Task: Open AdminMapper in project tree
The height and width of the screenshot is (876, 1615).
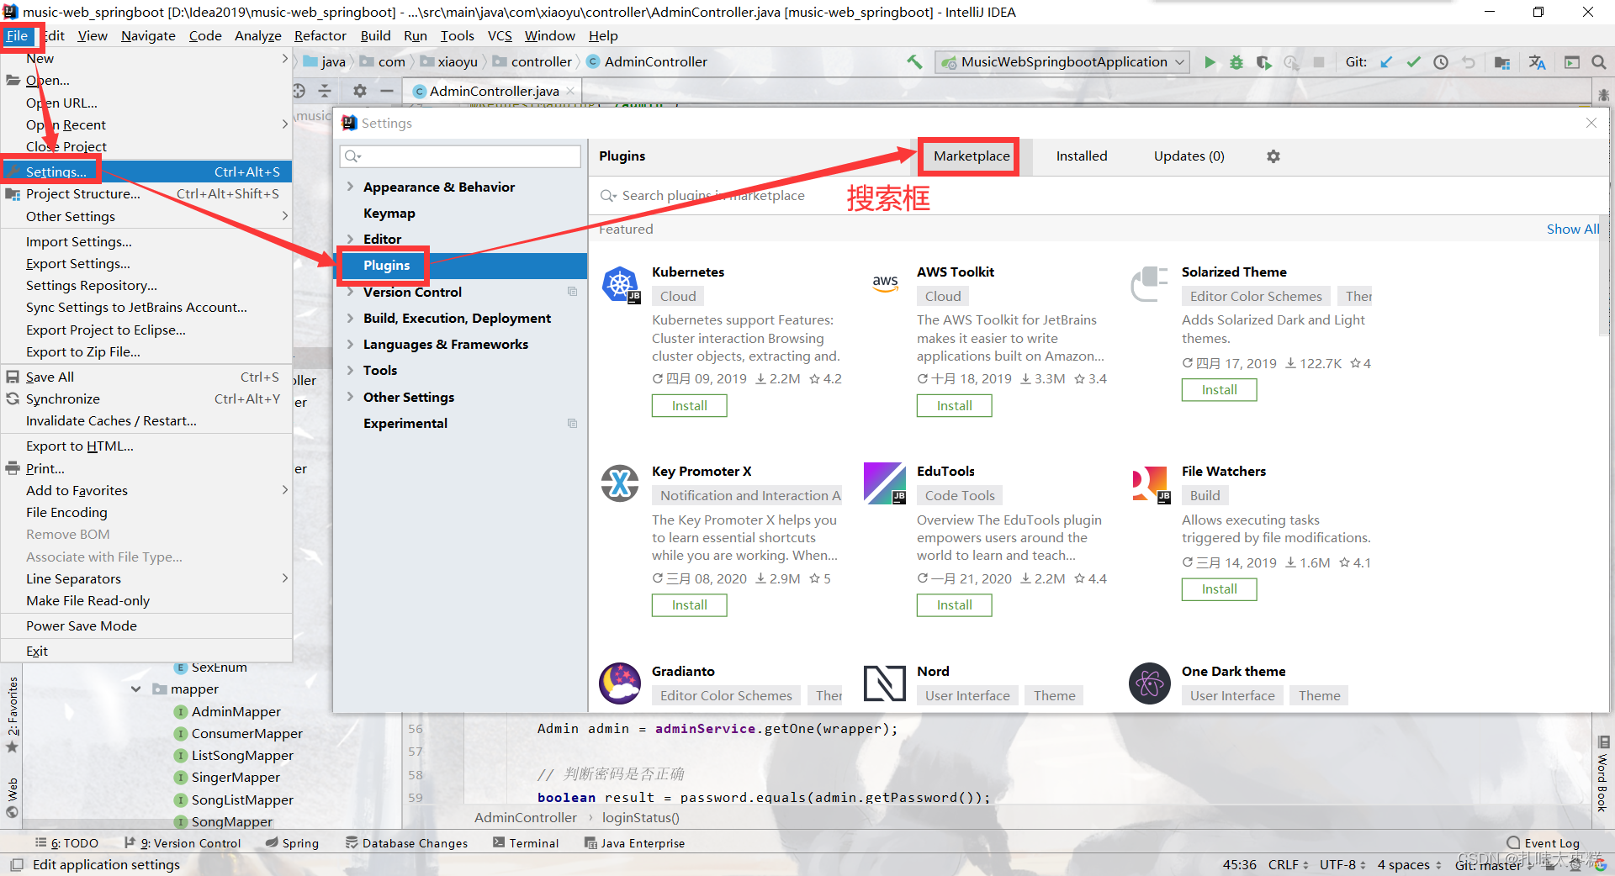Action: click(x=236, y=711)
